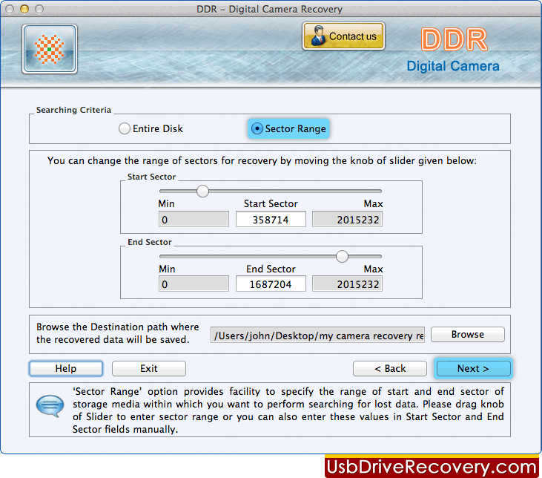Go to previous step with Back
This screenshot has width=542, height=478.
(390, 368)
